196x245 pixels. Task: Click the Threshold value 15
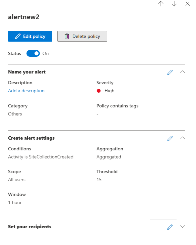[99, 180]
